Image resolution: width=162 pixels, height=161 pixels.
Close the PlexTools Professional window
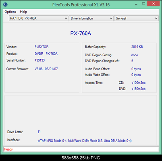point(154,4)
